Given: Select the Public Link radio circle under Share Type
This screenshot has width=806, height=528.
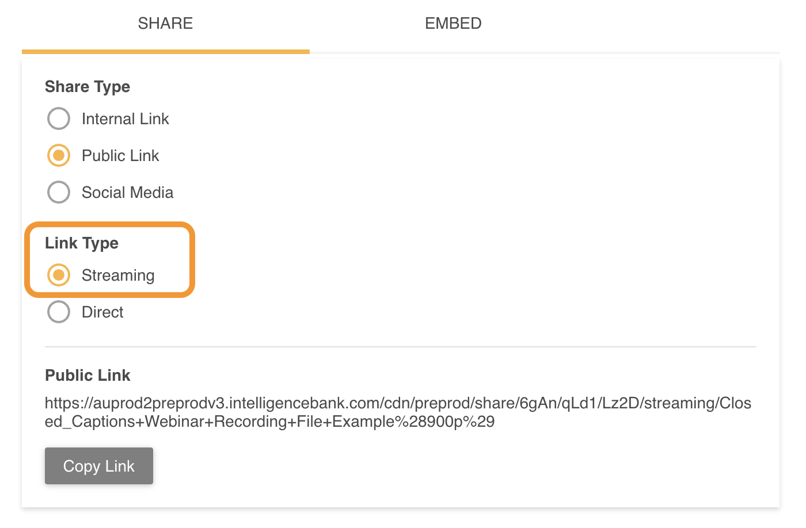Looking at the screenshot, I should pos(59,155).
